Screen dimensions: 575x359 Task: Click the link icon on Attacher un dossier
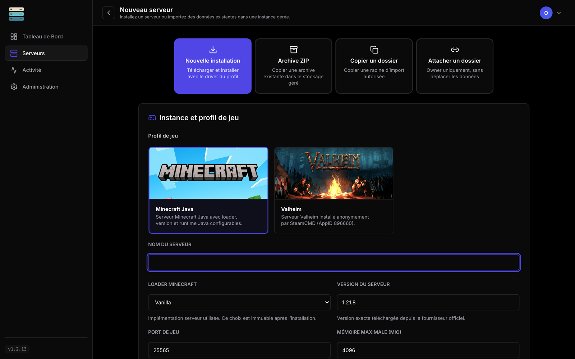(x=455, y=50)
